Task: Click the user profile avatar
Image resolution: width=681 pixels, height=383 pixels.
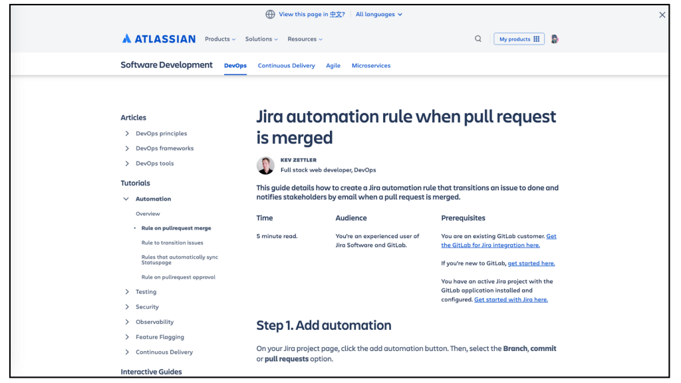Action: (x=555, y=39)
